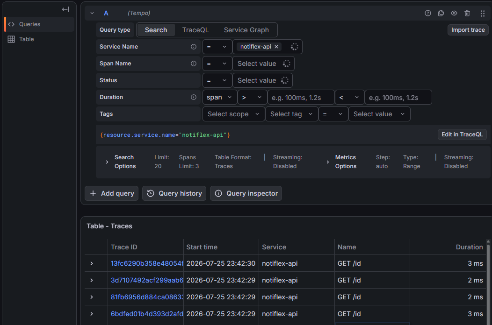Open the Queries sidebar tab
The height and width of the screenshot is (325, 492).
tap(40, 24)
